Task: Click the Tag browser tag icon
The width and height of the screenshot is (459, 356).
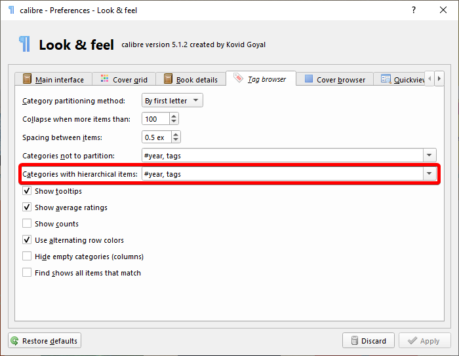Action: (x=238, y=78)
